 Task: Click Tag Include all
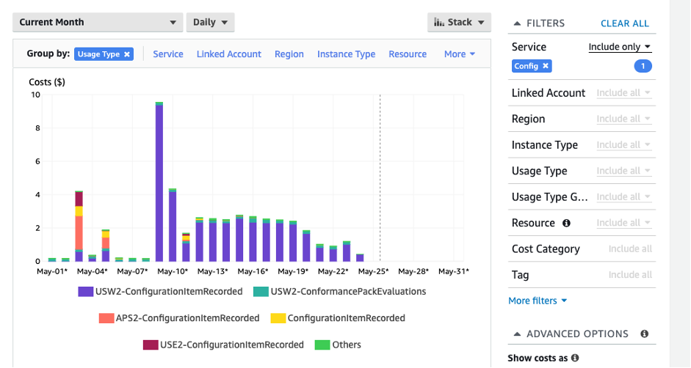pyautogui.click(x=630, y=275)
